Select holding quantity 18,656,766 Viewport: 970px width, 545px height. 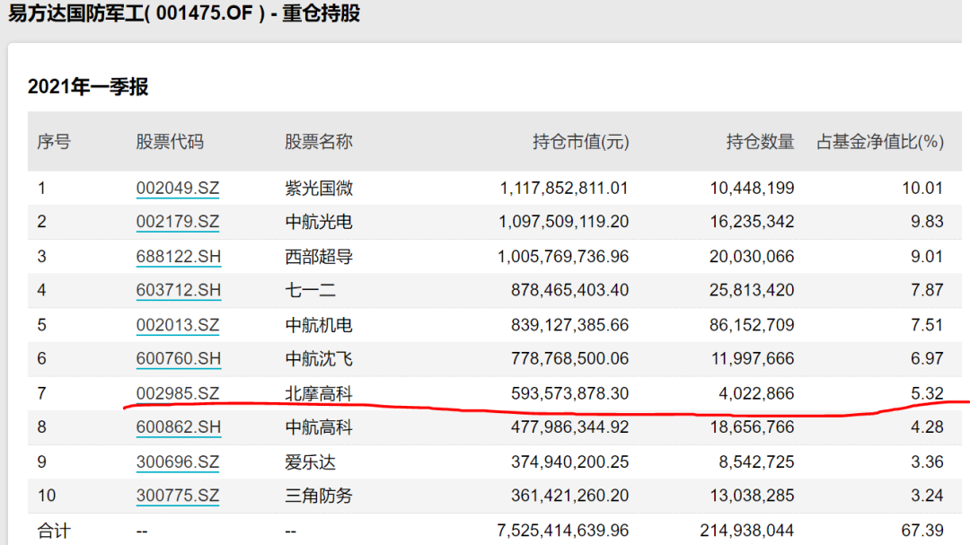click(753, 427)
